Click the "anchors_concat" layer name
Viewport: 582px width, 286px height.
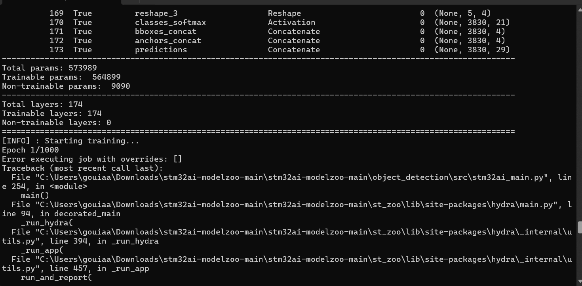click(x=168, y=41)
